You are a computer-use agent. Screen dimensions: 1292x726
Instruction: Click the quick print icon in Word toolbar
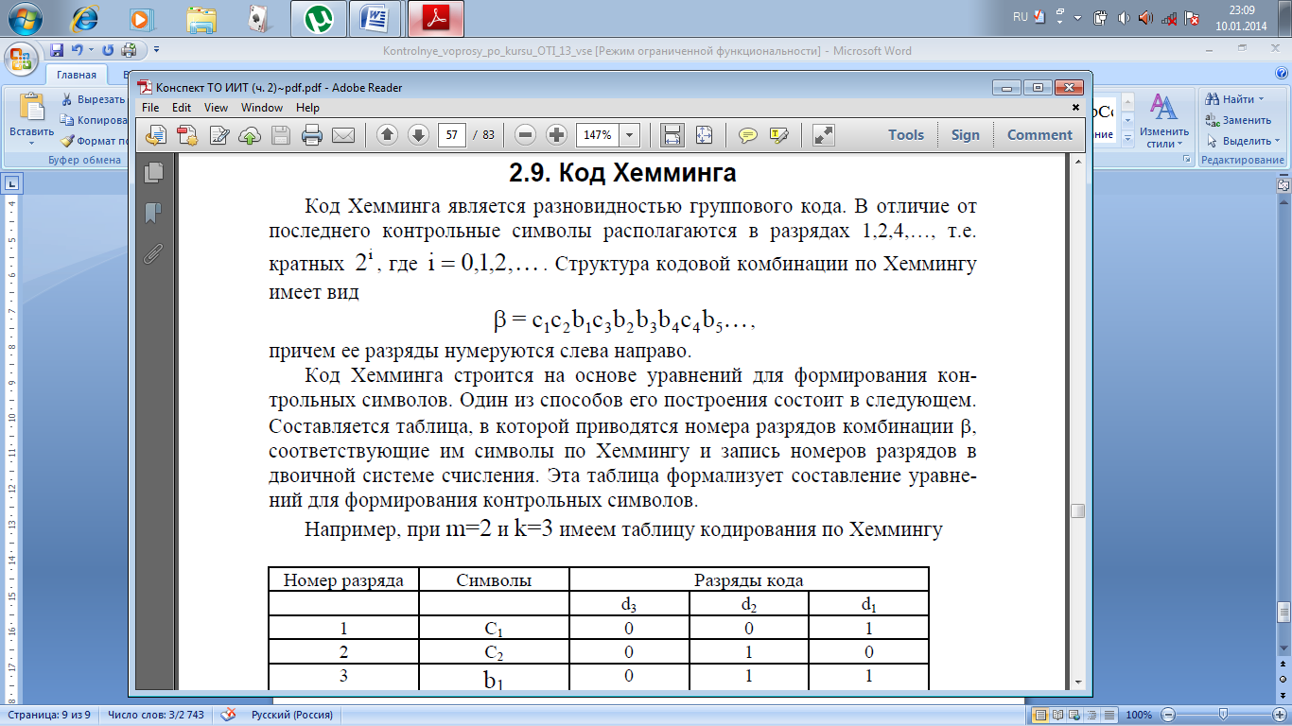pyautogui.click(x=129, y=50)
